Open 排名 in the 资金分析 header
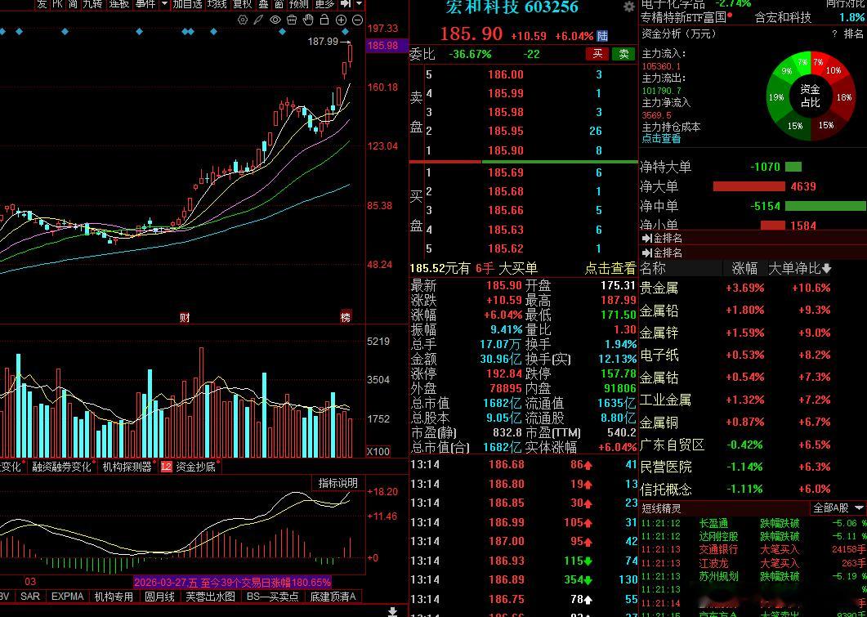867x617 pixels. [x=854, y=34]
